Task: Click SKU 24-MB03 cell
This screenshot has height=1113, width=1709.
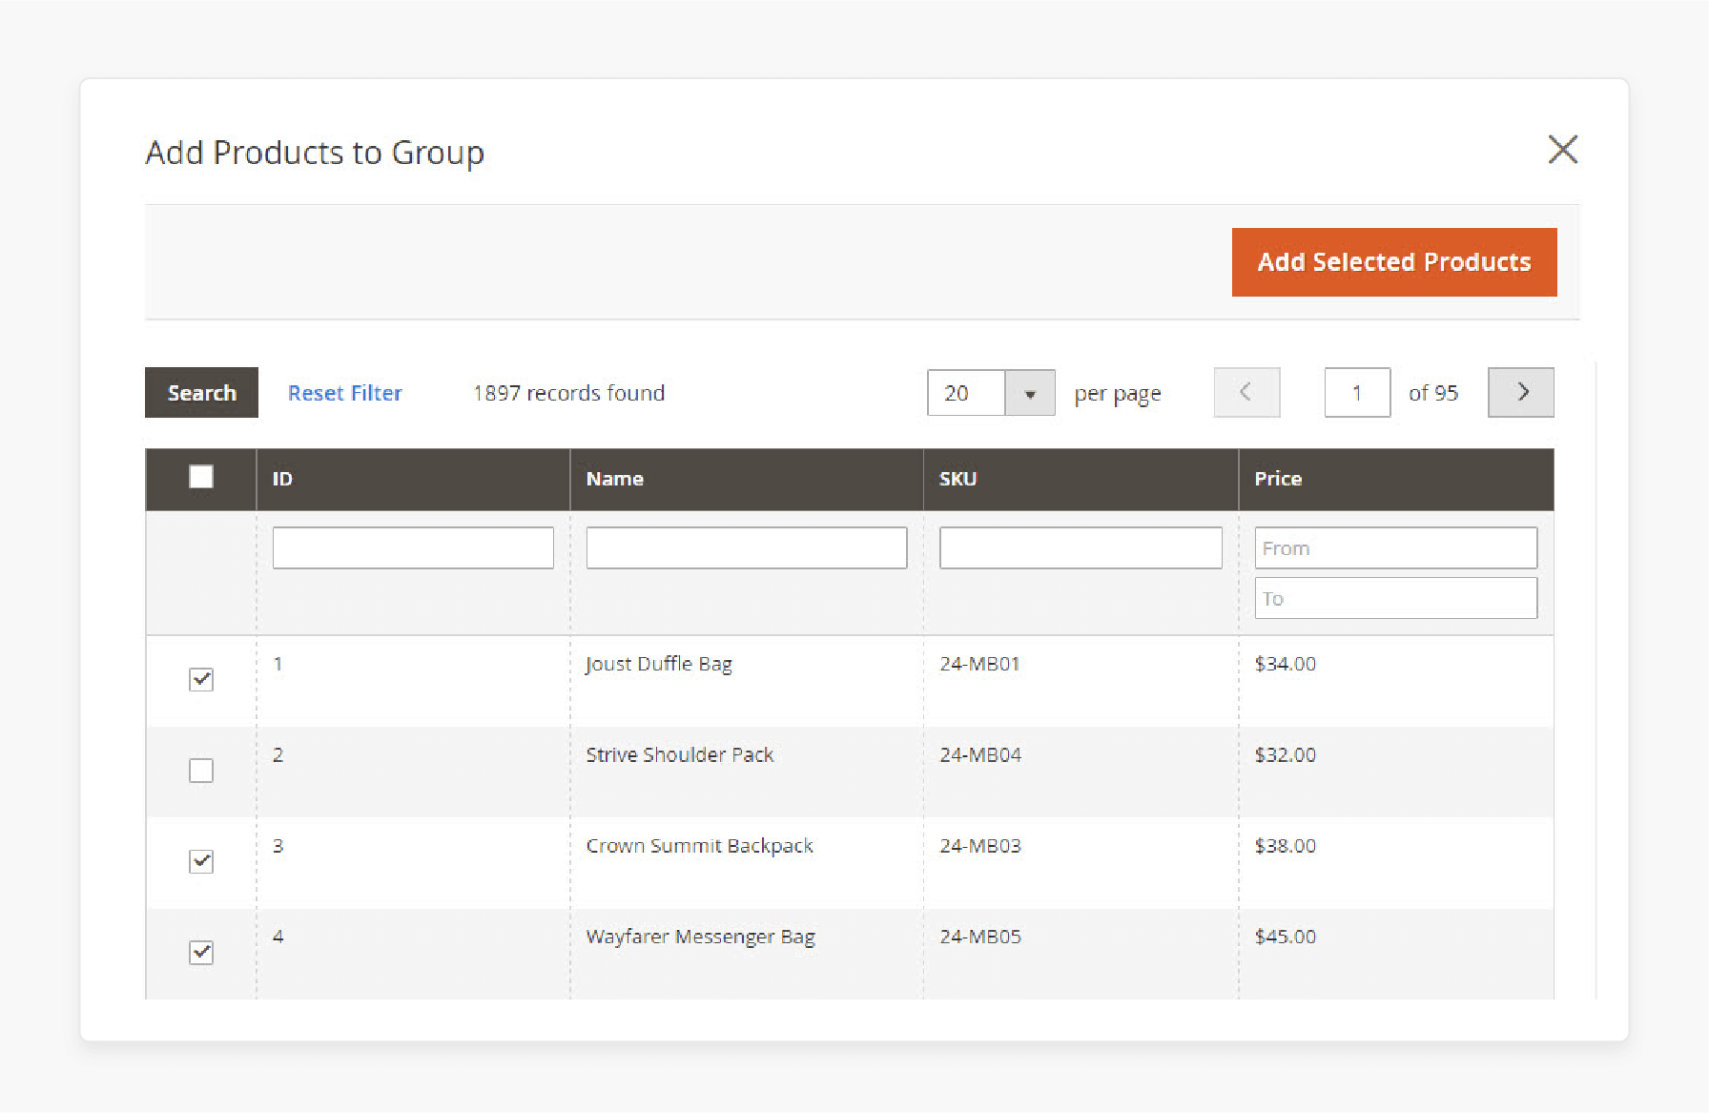Action: pos(980,846)
